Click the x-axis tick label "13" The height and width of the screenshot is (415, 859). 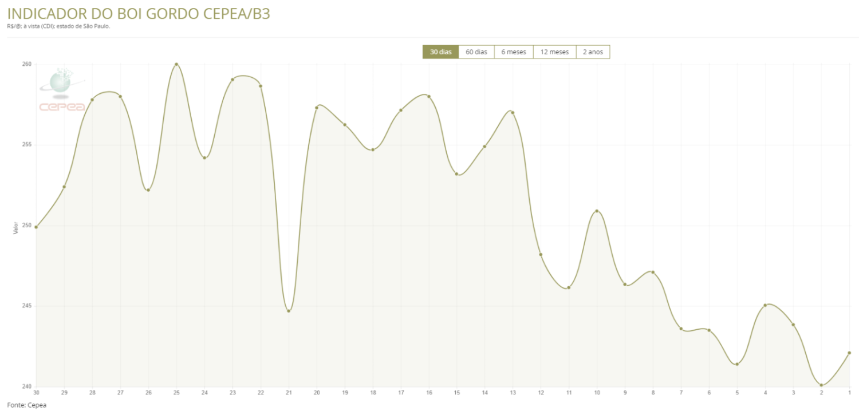pyautogui.click(x=513, y=393)
